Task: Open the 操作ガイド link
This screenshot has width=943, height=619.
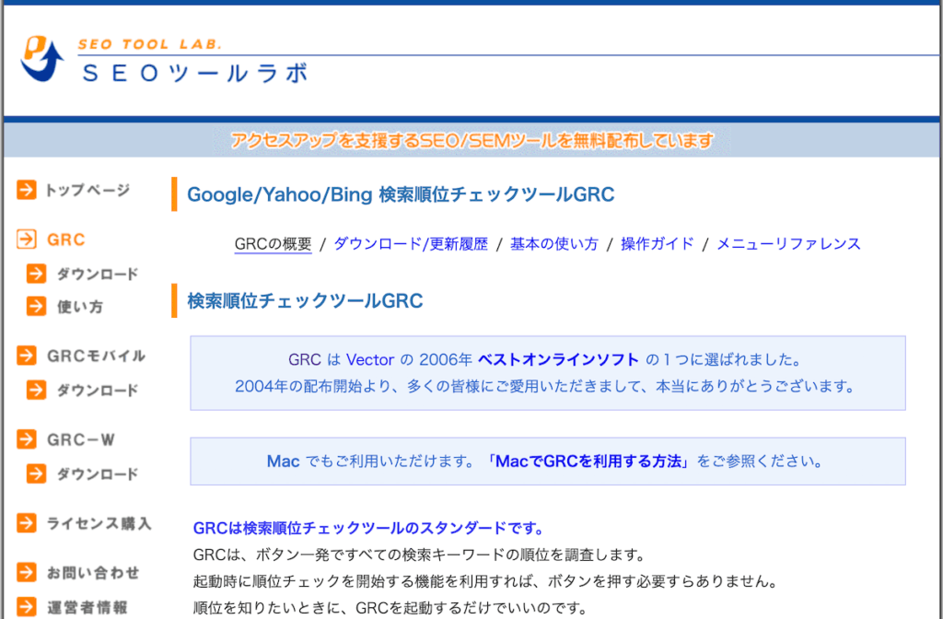Action: point(658,243)
